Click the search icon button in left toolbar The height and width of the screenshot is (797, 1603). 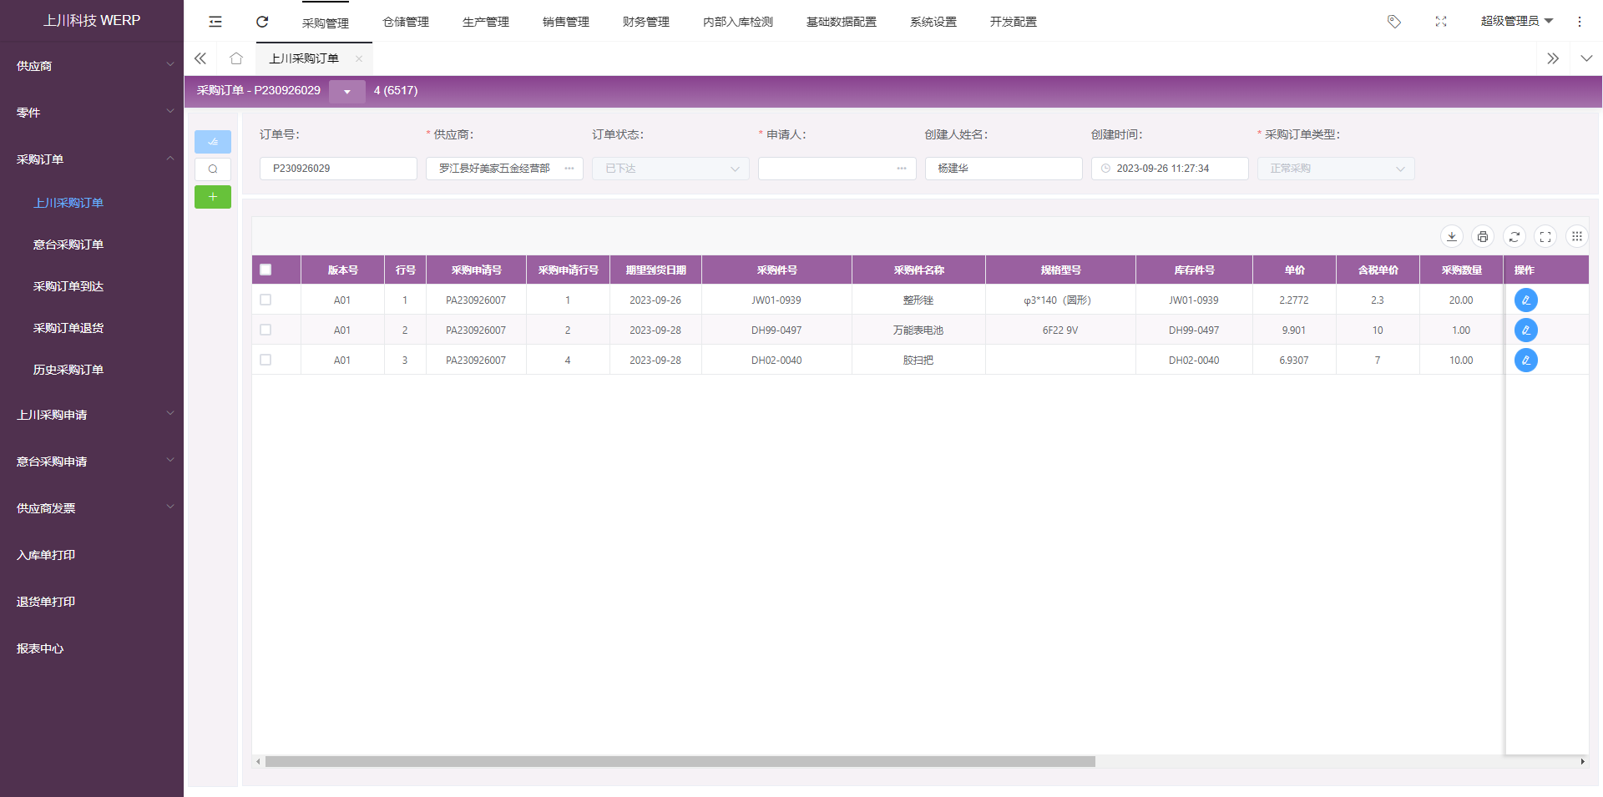coord(213,169)
